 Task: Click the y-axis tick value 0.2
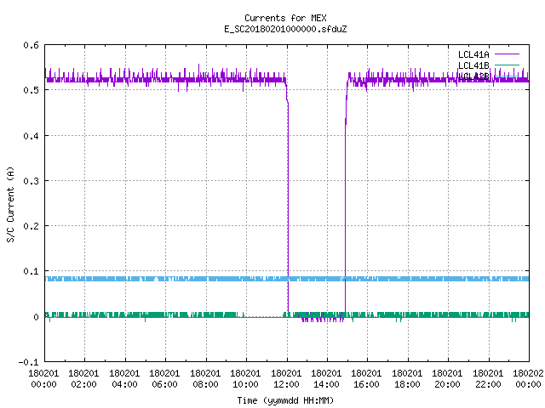click(31, 226)
